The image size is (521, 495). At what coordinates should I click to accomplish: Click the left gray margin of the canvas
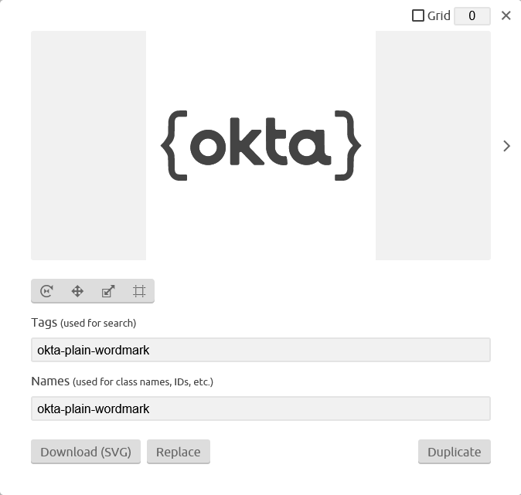[88, 145]
